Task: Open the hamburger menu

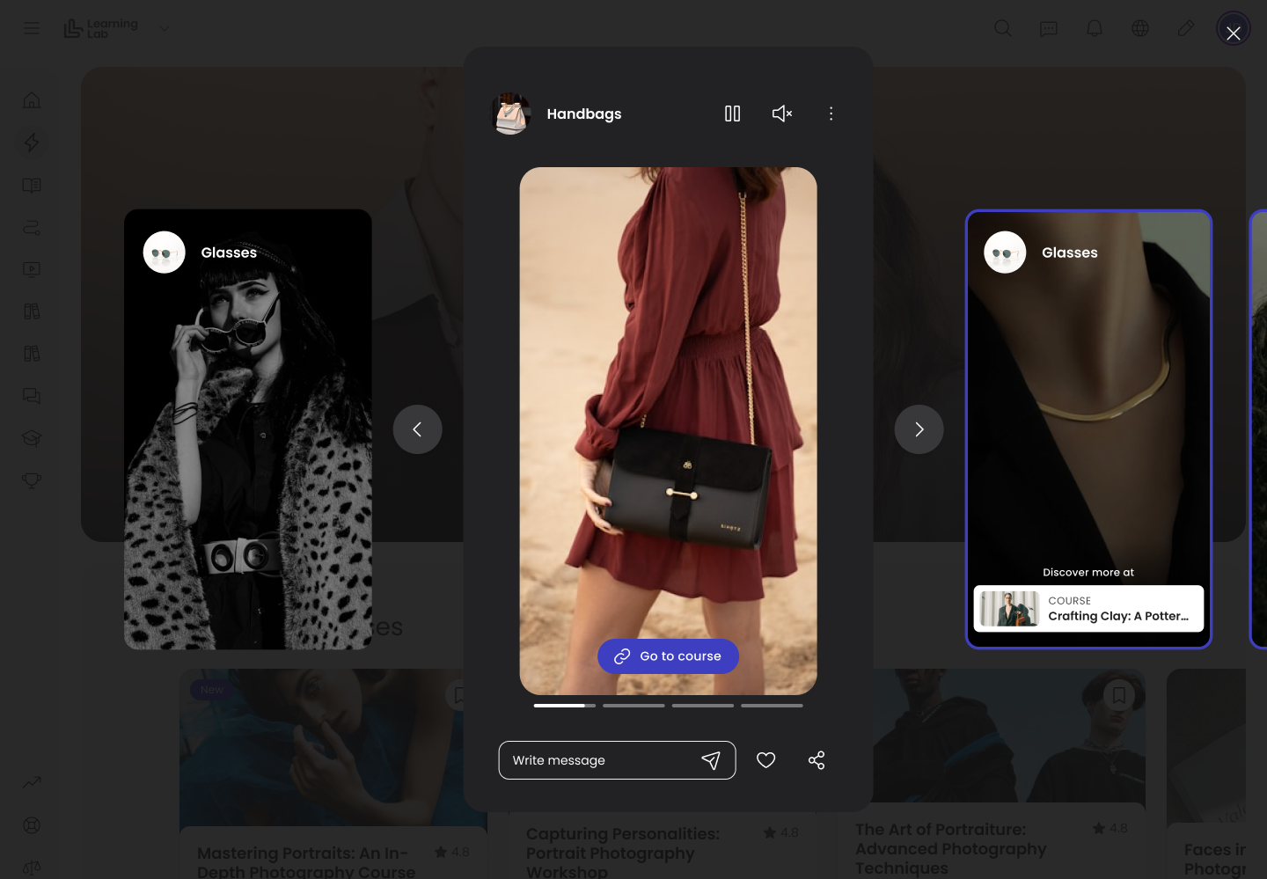Action: [x=32, y=28]
